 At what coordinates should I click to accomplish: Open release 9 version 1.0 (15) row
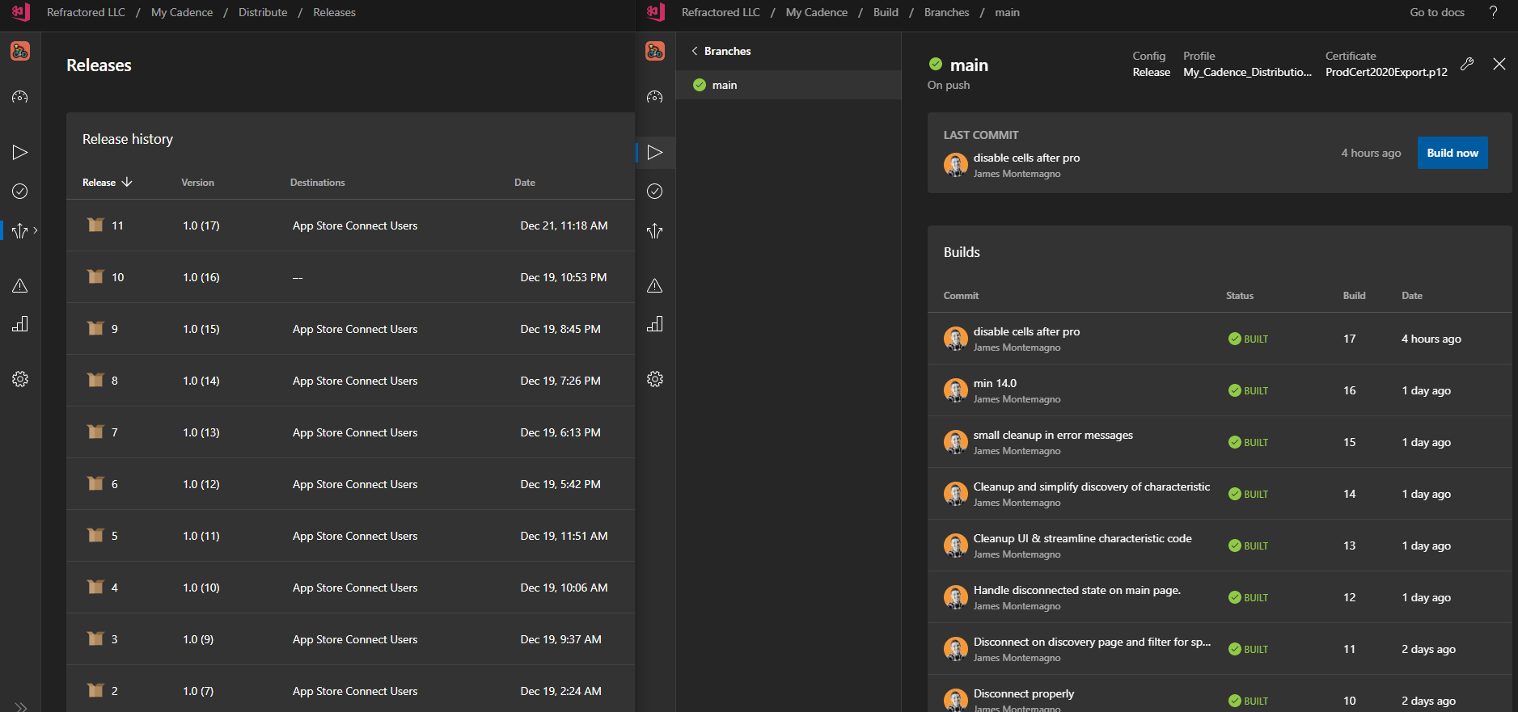350,329
